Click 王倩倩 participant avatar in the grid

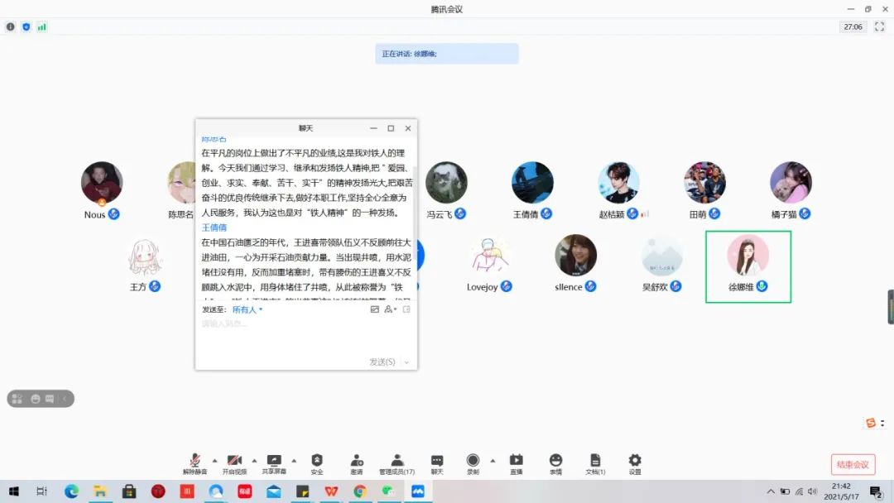532,182
